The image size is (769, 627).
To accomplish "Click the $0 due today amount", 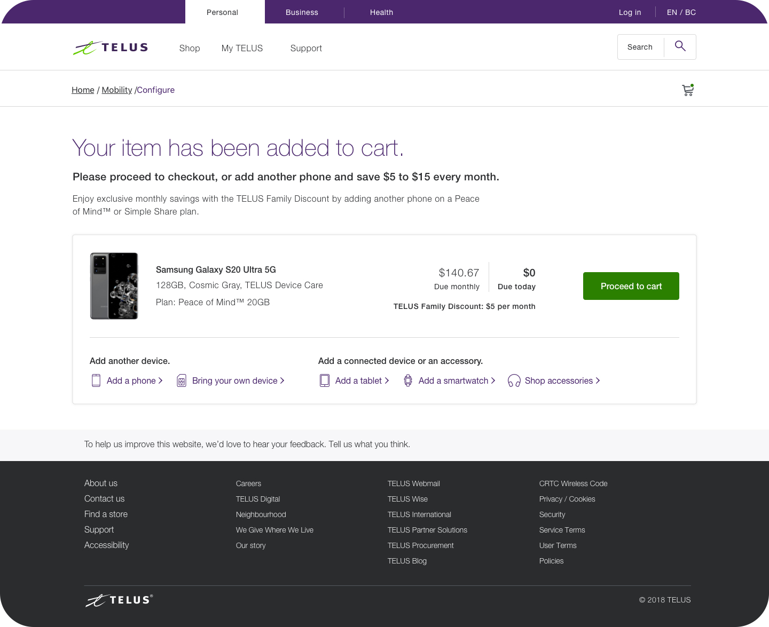I will [x=529, y=273].
